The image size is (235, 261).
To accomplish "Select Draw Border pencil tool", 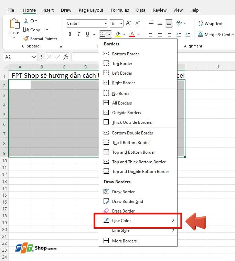I will (x=138, y=192).
